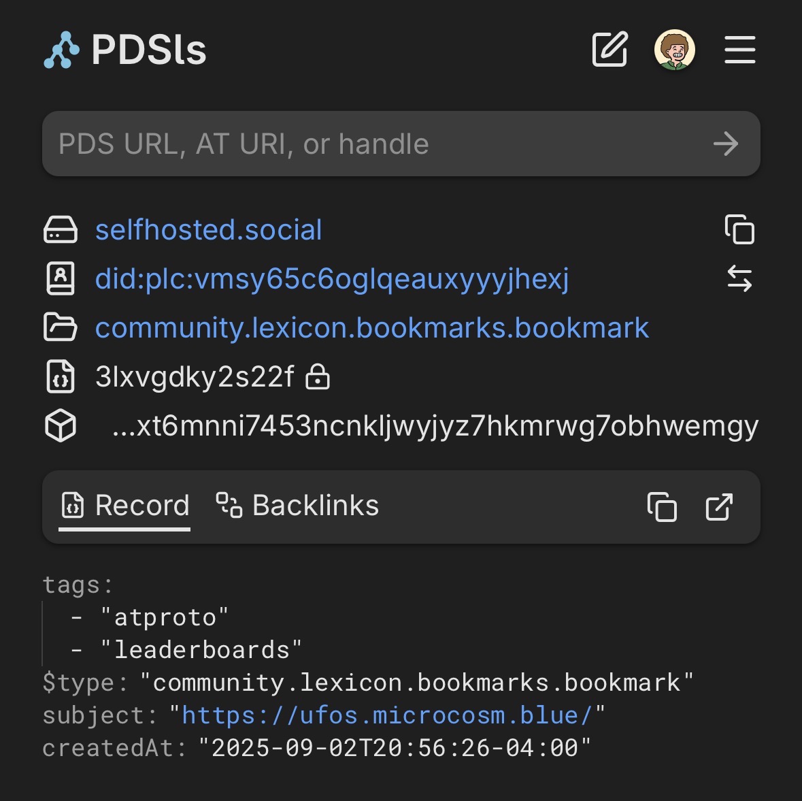Image resolution: width=802 pixels, height=801 pixels.
Task: Click the lock icon beside record key
Action: (x=318, y=377)
